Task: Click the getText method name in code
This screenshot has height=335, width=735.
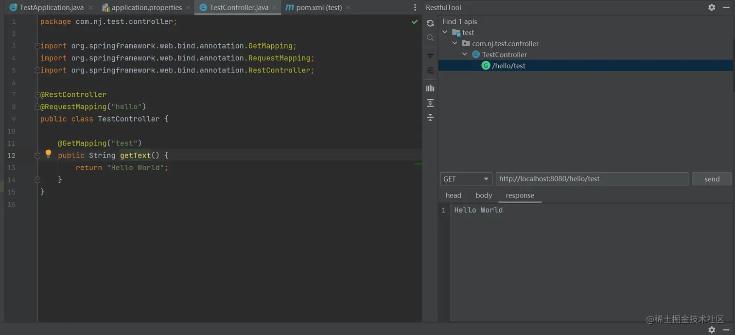Action: (135, 156)
